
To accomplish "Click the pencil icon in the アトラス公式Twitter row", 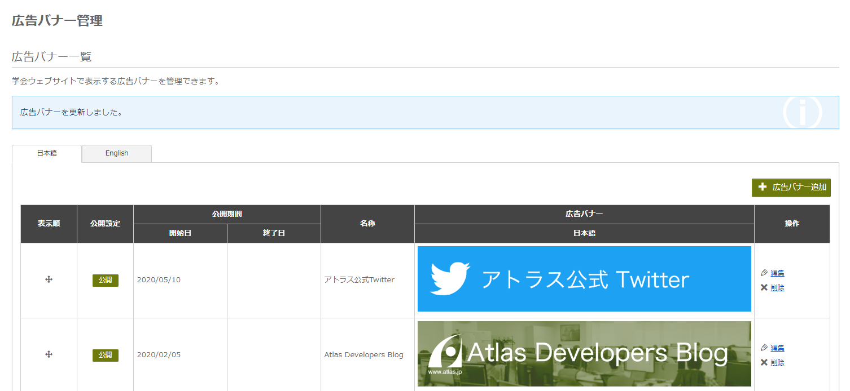I will (764, 273).
